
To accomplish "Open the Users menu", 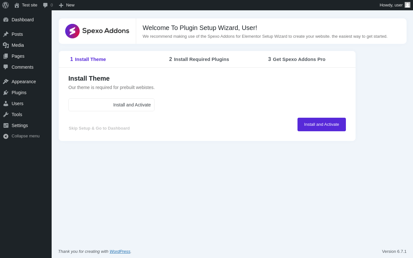I will [26, 104].
